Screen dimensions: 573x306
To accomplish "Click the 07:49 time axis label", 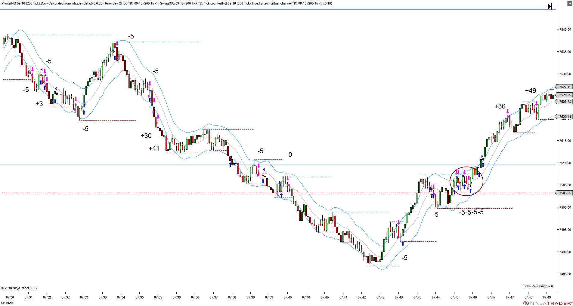I will click(547, 297).
